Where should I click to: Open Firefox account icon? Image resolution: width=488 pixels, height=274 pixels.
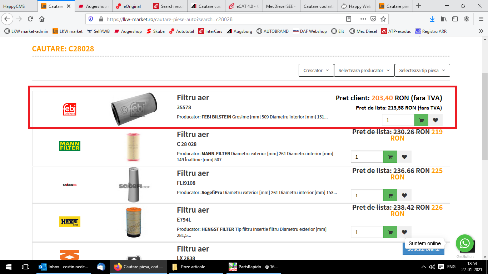click(467, 19)
